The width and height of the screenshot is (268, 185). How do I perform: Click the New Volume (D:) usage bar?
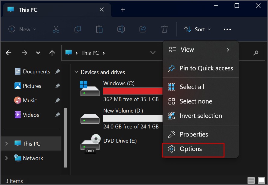[x=132, y=118]
